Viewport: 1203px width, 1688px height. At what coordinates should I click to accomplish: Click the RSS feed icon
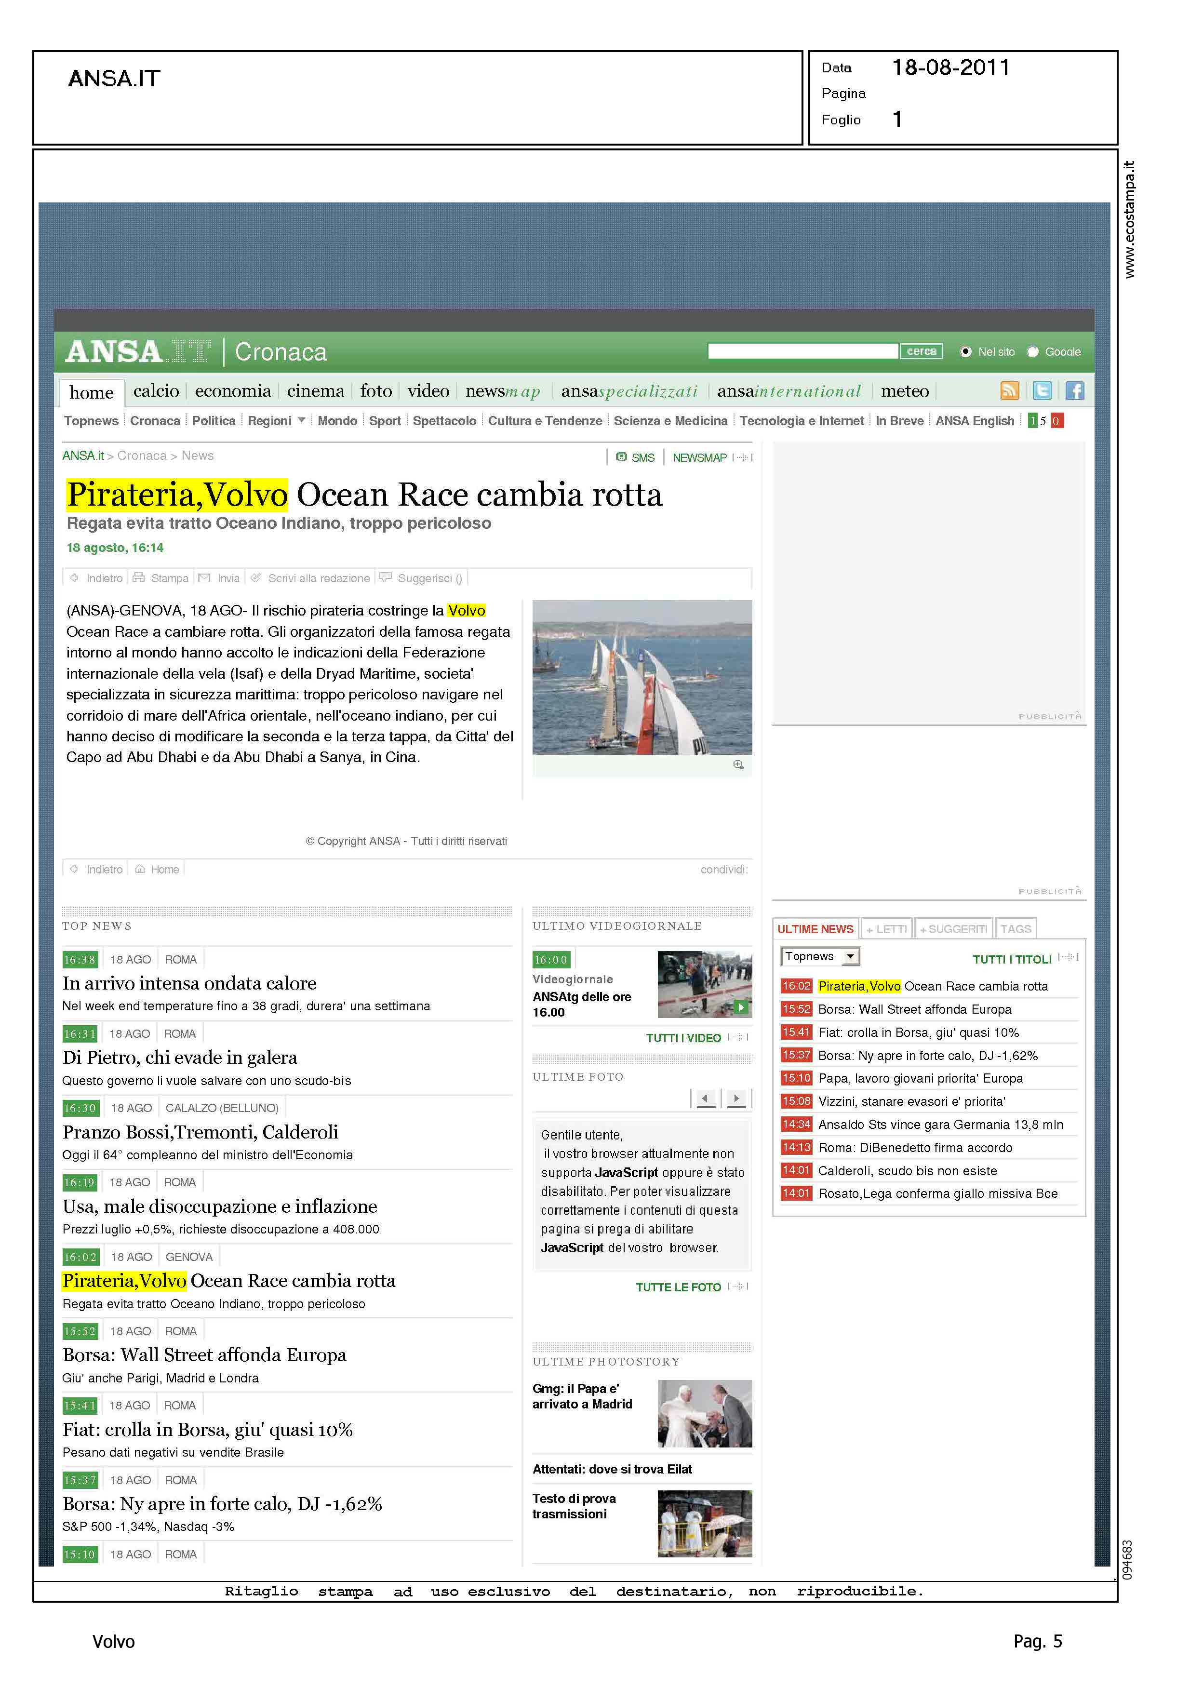click(1009, 390)
